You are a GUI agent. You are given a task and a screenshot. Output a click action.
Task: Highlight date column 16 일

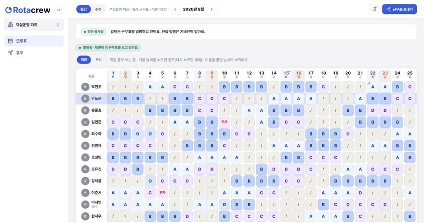click(299, 75)
